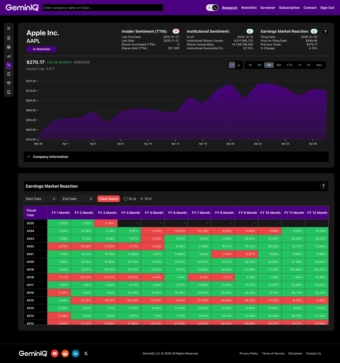
Task: Select the 10-Q radio button
Action: [125, 199]
